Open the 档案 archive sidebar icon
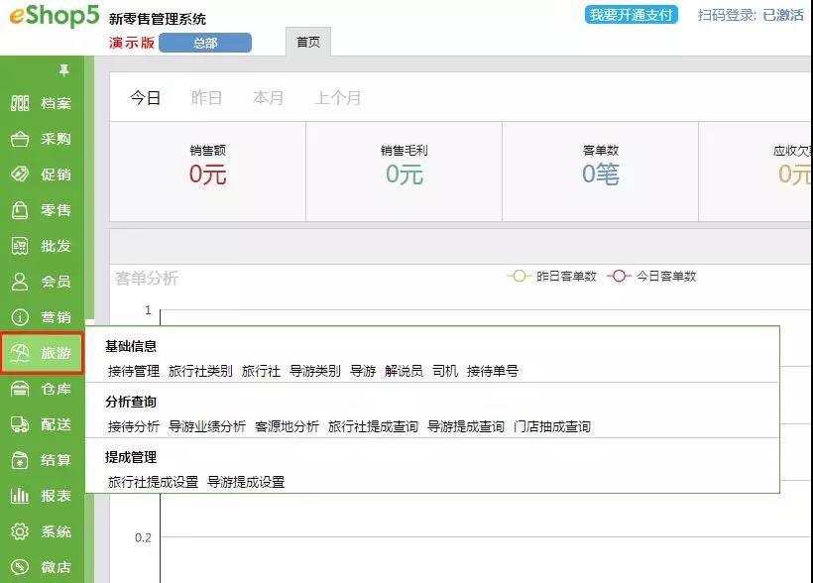This screenshot has width=813, height=583. click(20, 103)
